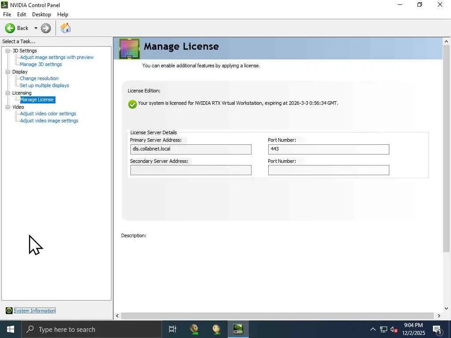Click the 'Select a Task...' heading
Viewport: 451px width, 338px height.
pyautogui.click(x=18, y=41)
